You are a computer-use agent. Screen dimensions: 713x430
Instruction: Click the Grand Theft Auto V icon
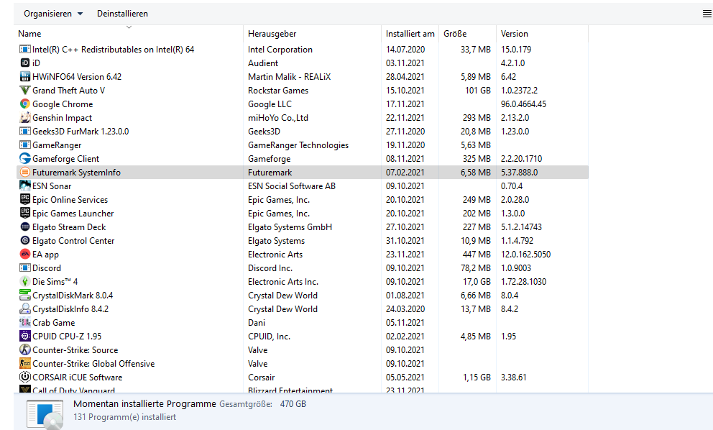tap(25, 90)
